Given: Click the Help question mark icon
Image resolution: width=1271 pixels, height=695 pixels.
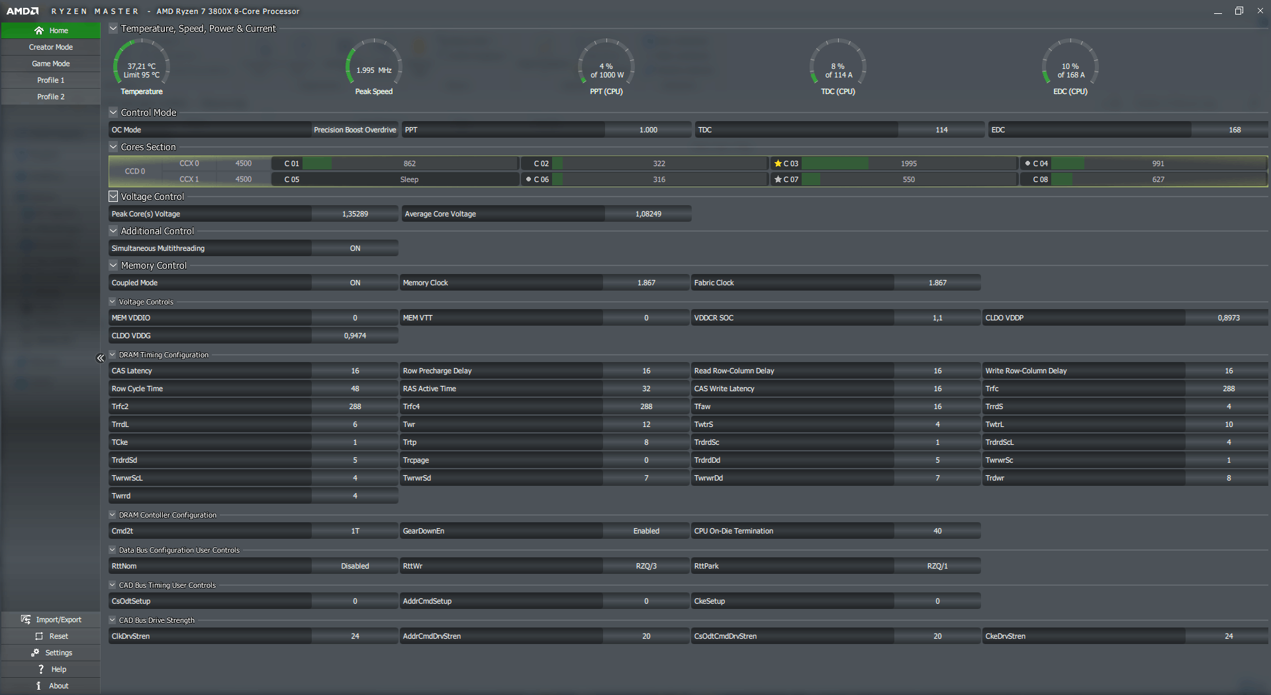Looking at the screenshot, I should [41, 669].
